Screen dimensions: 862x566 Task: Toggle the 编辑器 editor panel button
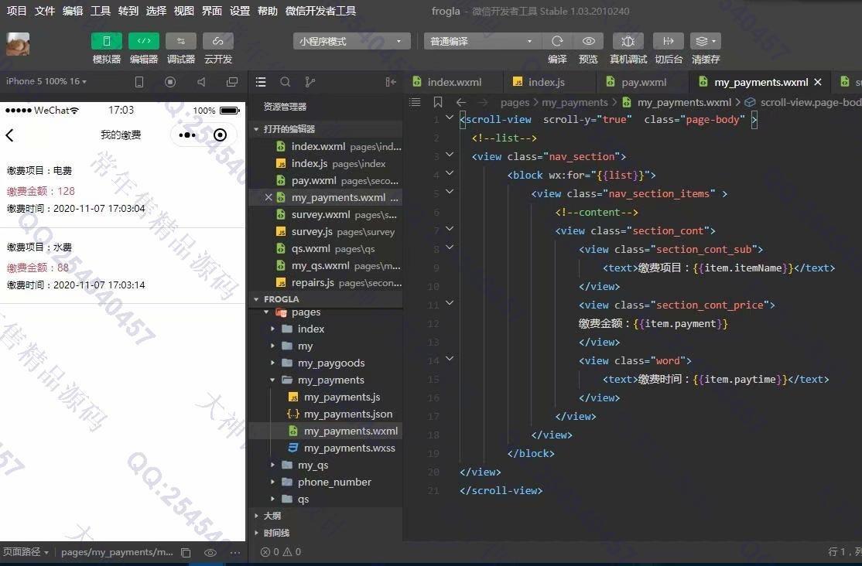143,41
